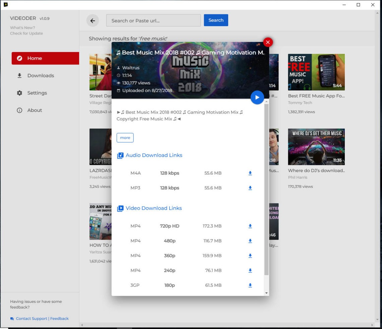Select the Home compass icon in sidebar

[20, 58]
